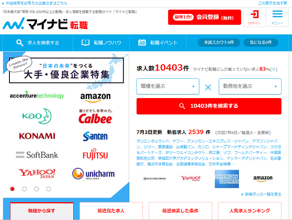The width and height of the screenshot is (292, 220).
Task: Open the unicharm logo
Action: click(93, 174)
